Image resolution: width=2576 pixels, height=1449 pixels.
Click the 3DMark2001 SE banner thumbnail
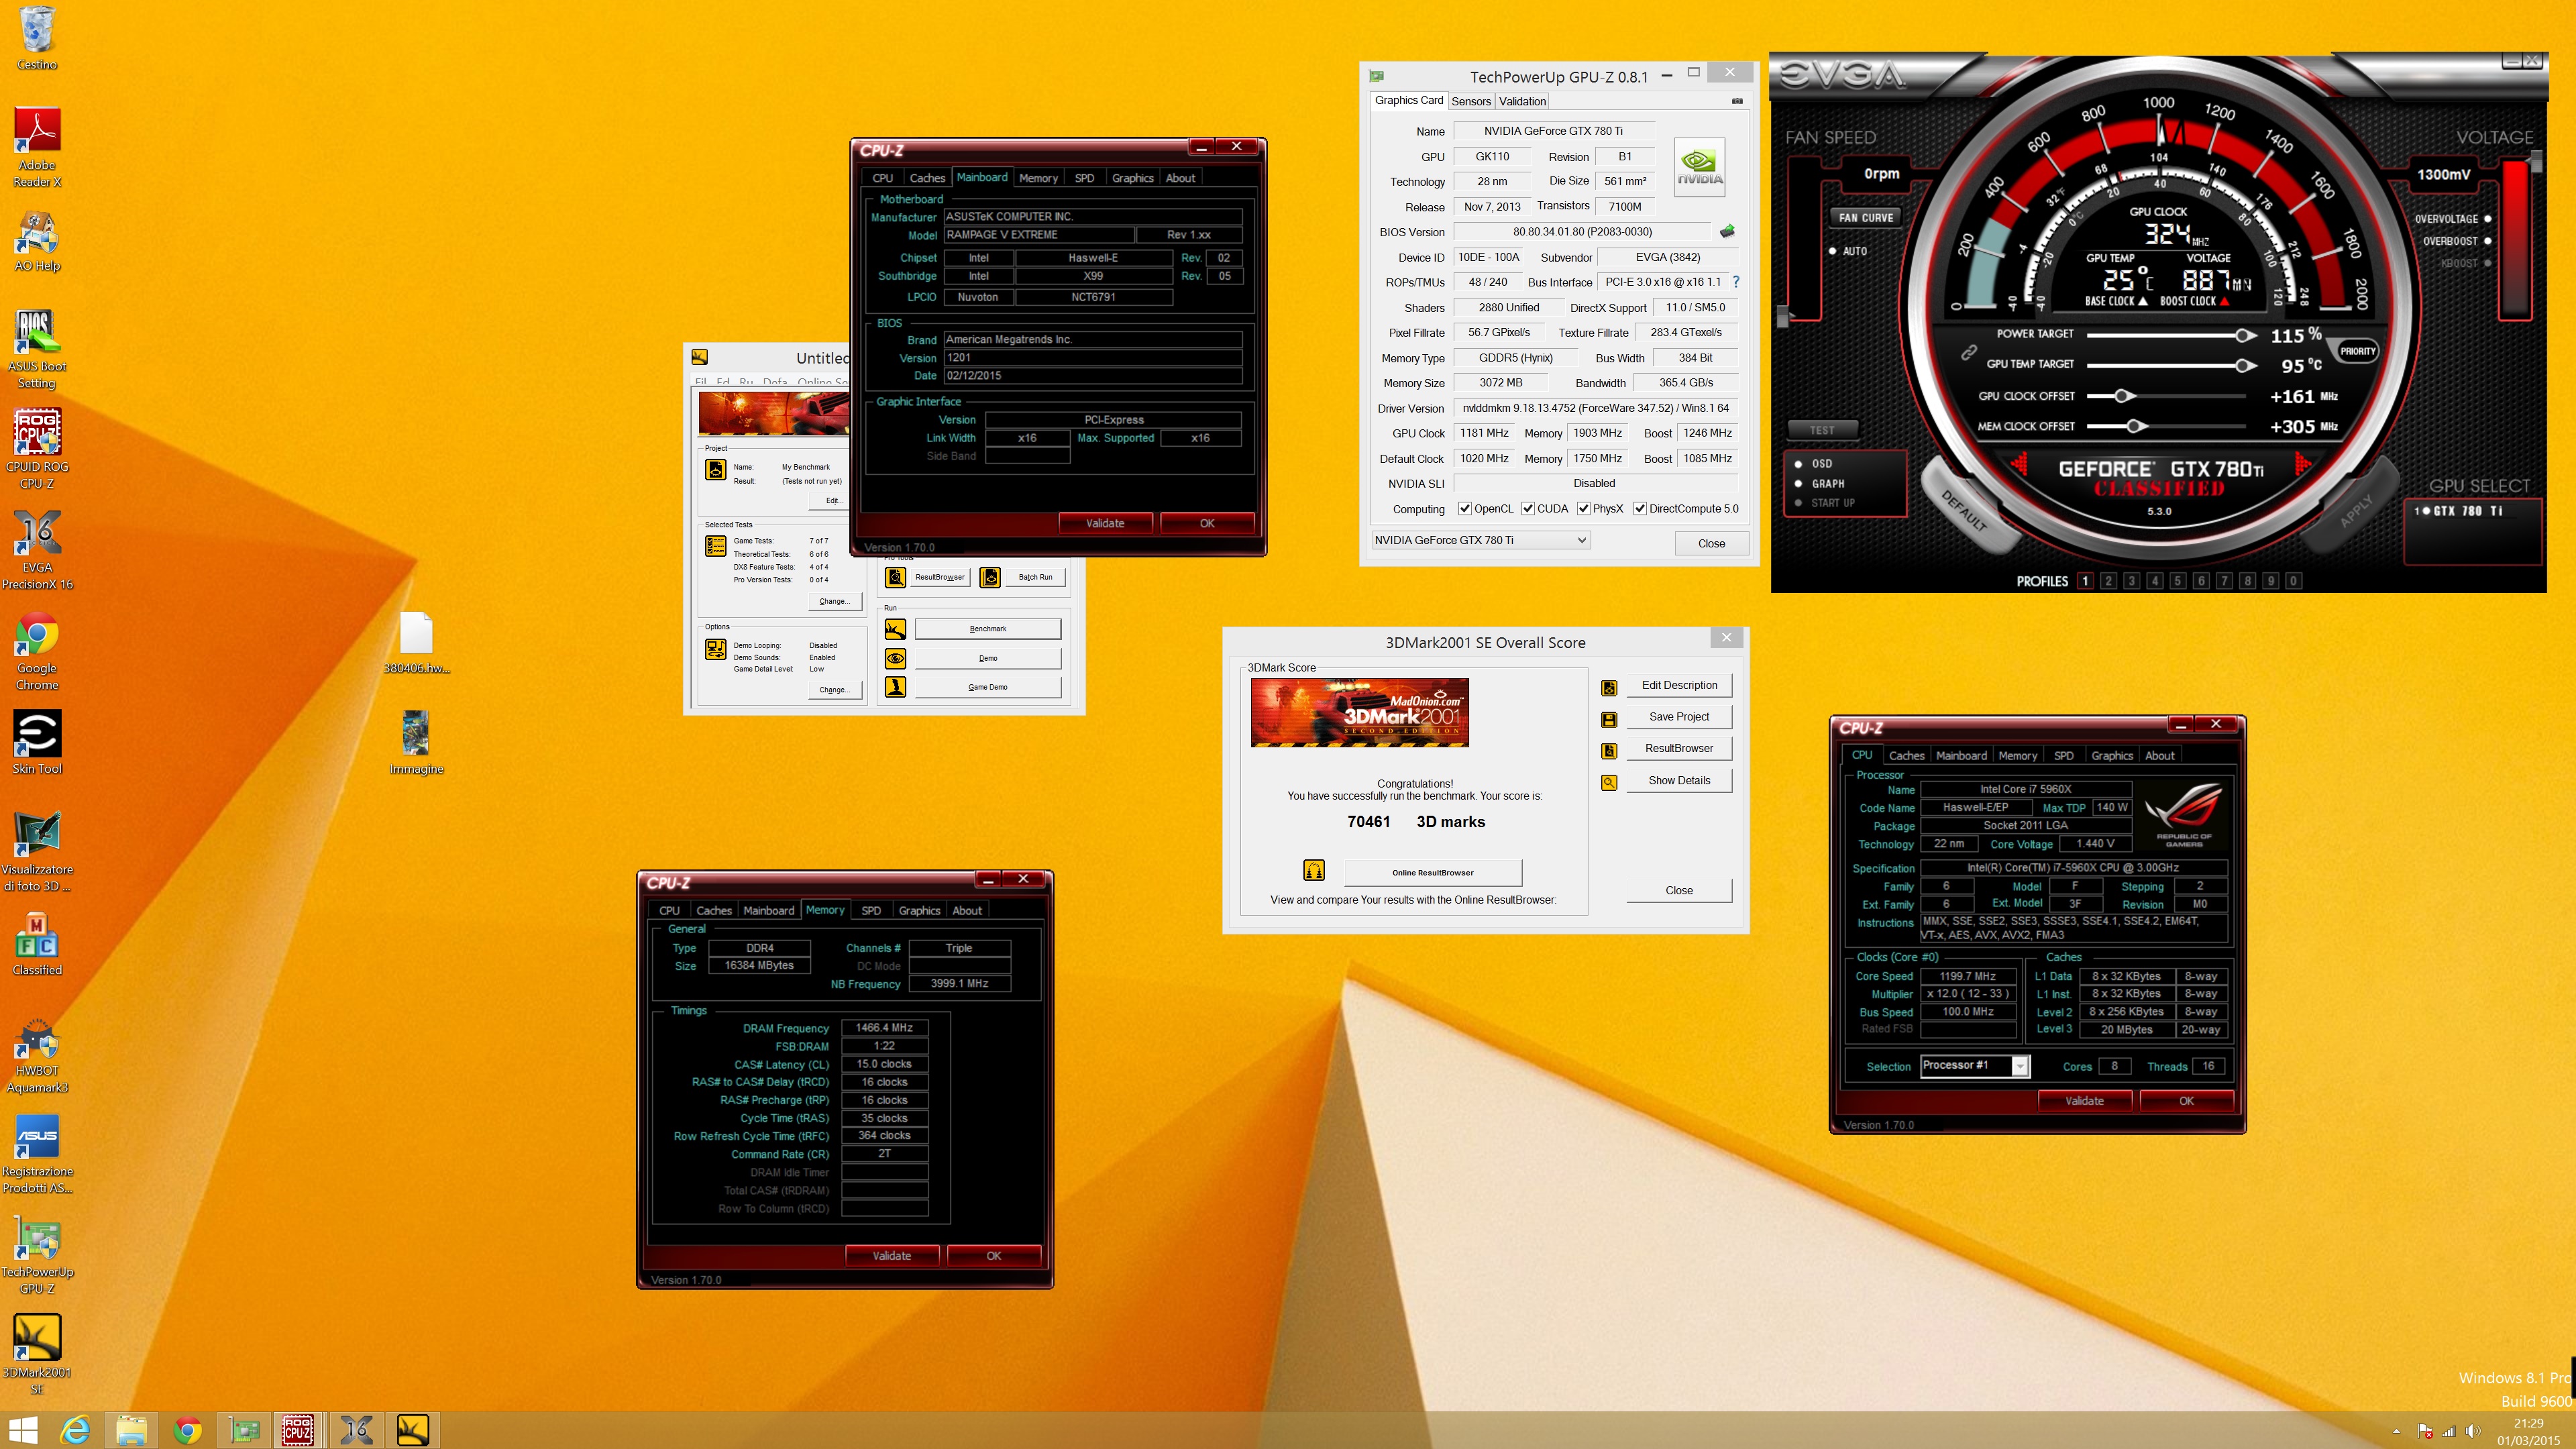1359,713
